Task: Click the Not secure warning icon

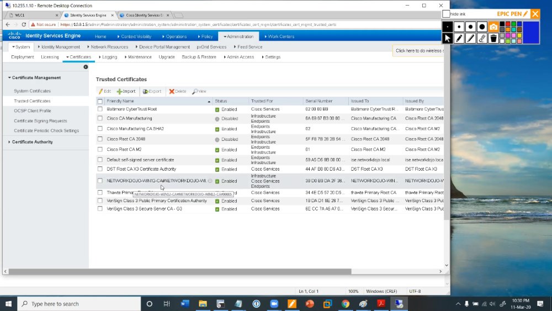Action: [x=33, y=25]
